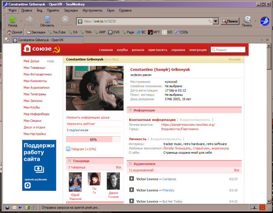Open the URL history dropdown arrow
The height and width of the screenshot is (213, 273).
point(216,21)
